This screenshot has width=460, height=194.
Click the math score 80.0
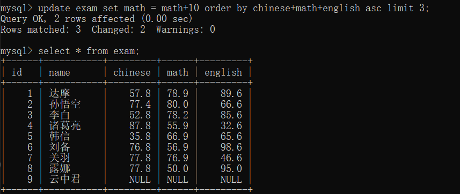pos(178,105)
